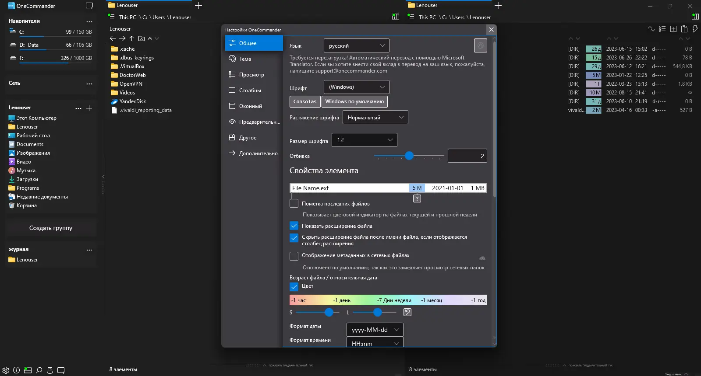The height and width of the screenshot is (376, 701).
Task: Reset the S and L color sliders with the reset icon
Action: pyautogui.click(x=407, y=312)
